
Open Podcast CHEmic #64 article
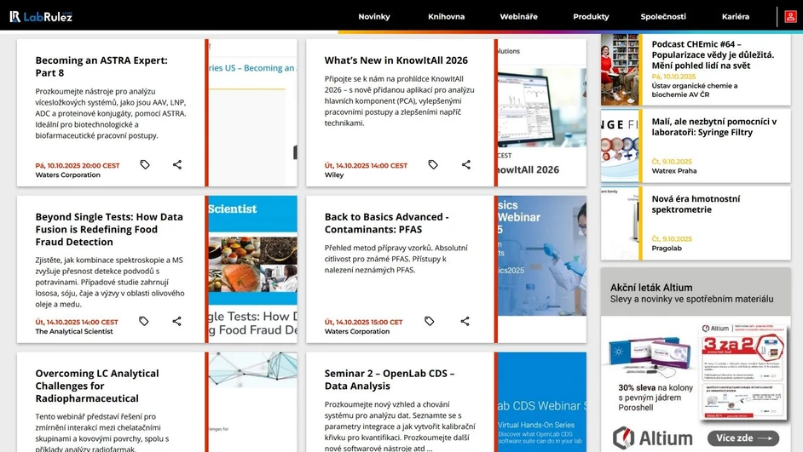[x=713, y=54]
